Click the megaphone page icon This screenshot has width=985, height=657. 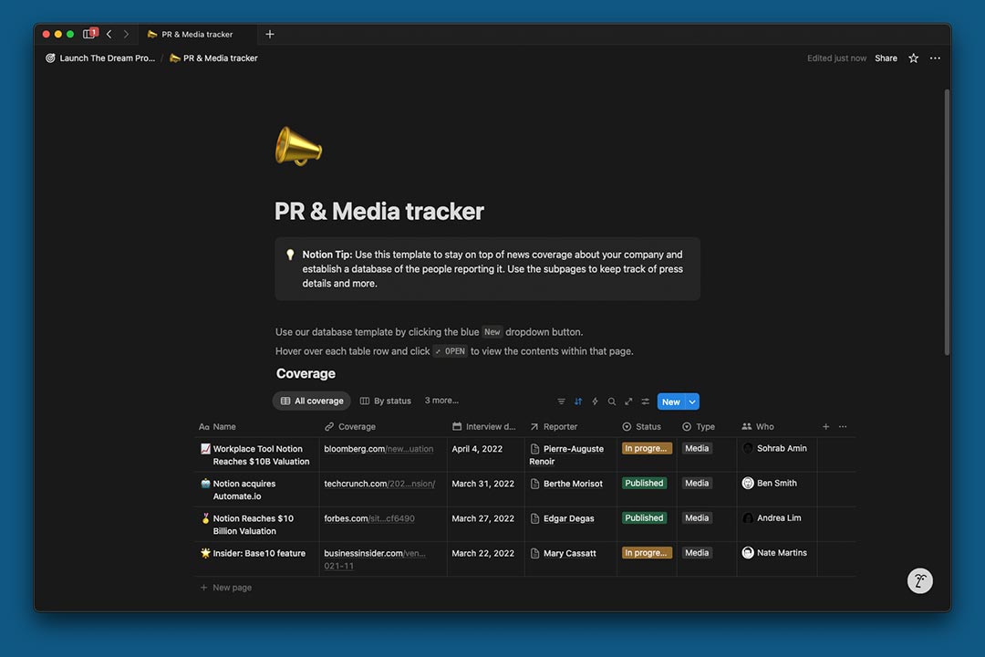click(x=298, y=147)
